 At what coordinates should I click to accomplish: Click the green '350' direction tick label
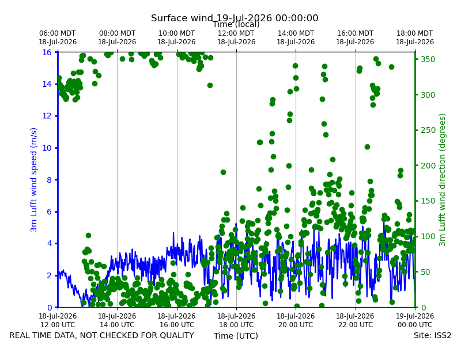click(428, 59)
